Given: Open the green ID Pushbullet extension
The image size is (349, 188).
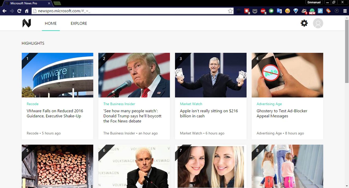Looking at the screenshot, I should click(271, 11).
